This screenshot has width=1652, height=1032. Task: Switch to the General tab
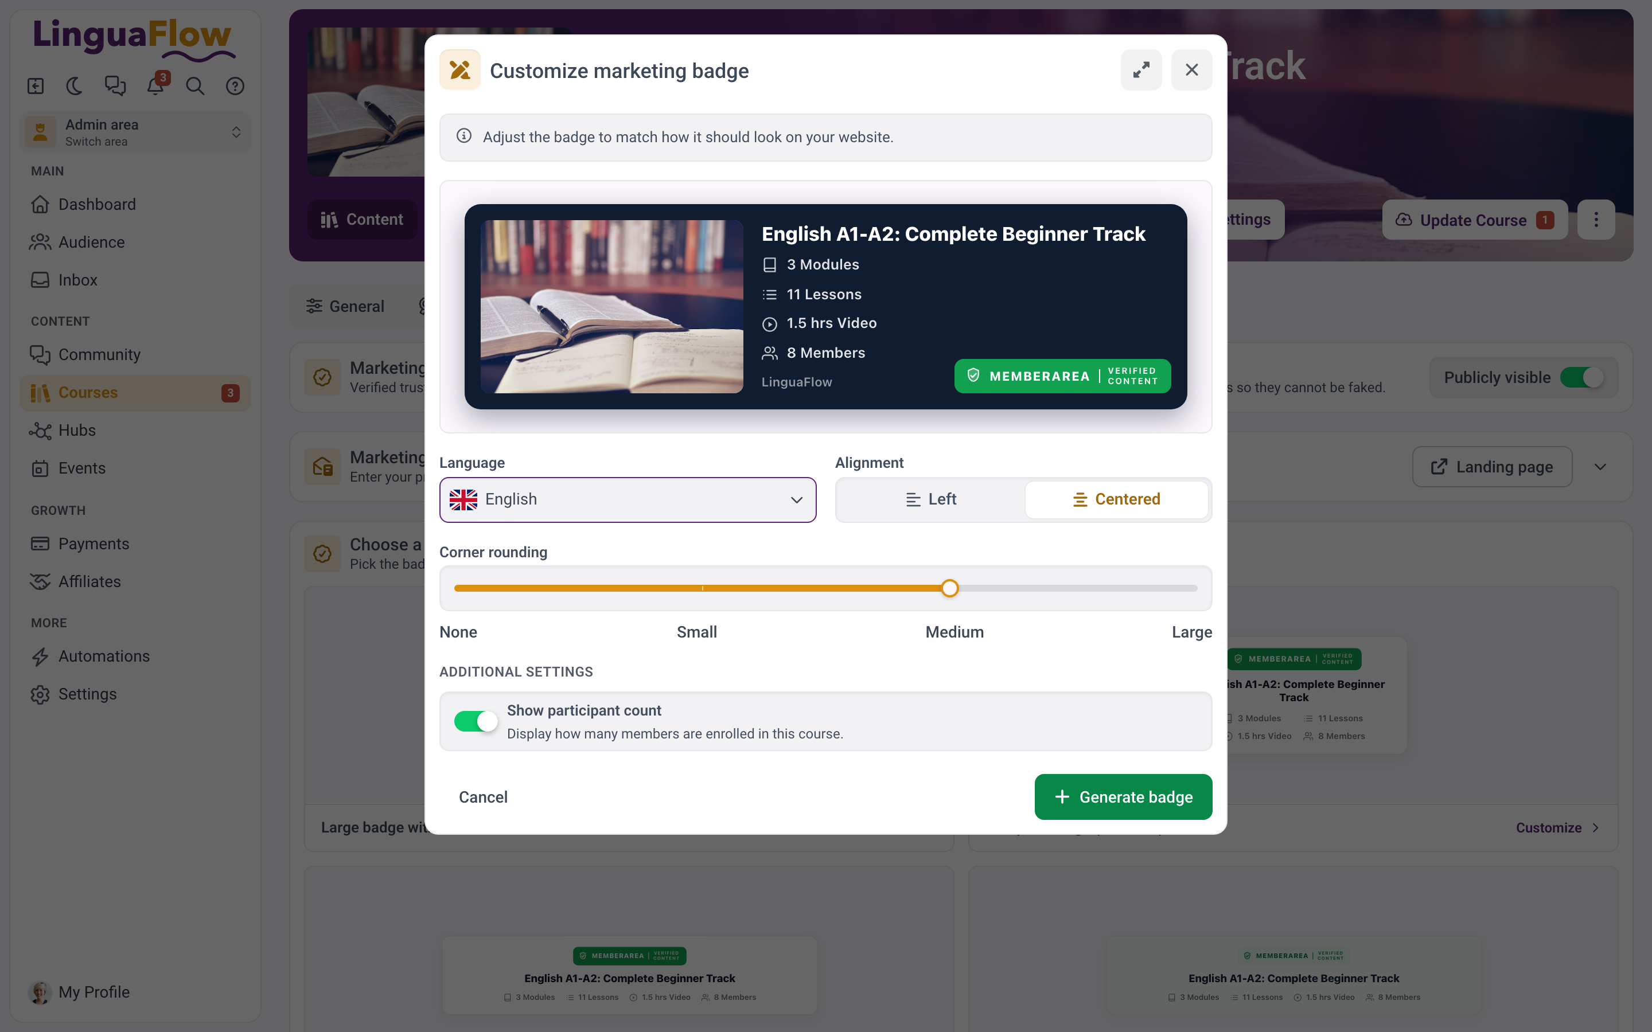(345, 307)
